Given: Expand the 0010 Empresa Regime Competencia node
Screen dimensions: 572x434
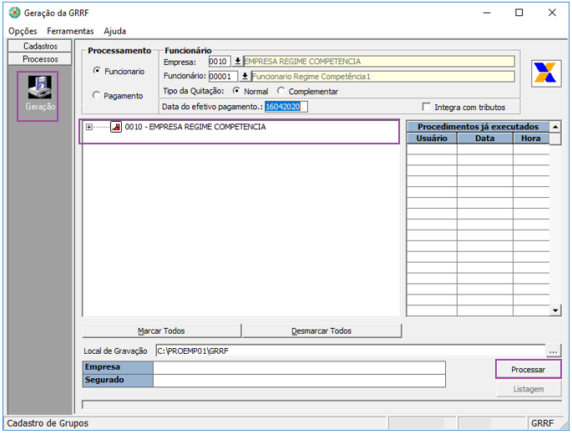Looking at the screenshot, I should [x=89, y=127].
